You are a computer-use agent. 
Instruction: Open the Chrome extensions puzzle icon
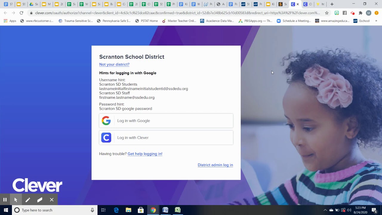tap(361, 13)
